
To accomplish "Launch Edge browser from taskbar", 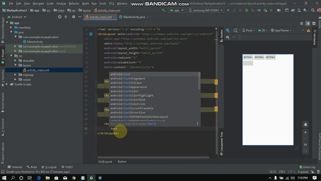I will 39,178.
